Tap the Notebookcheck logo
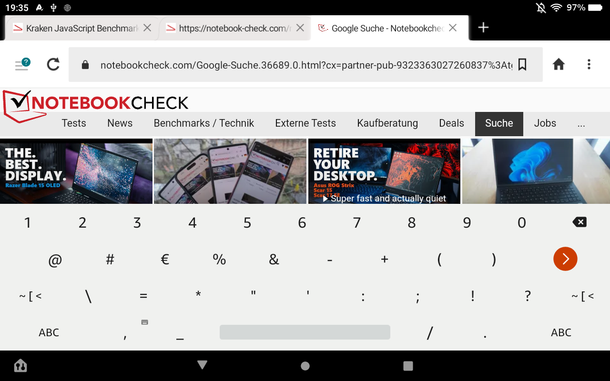The height and width of the screenshot is (381, 610). pyautogui.click(x=95, y=106)
